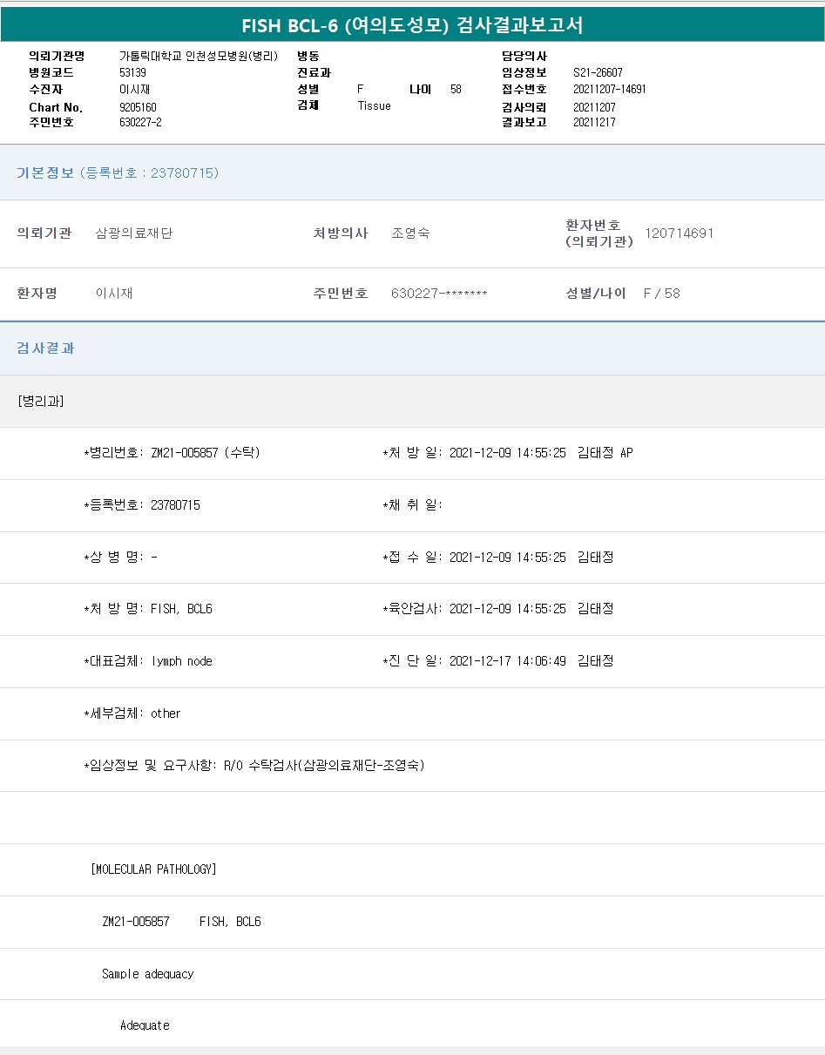Select the 기본정보 section header

click(x=118, y=172)
